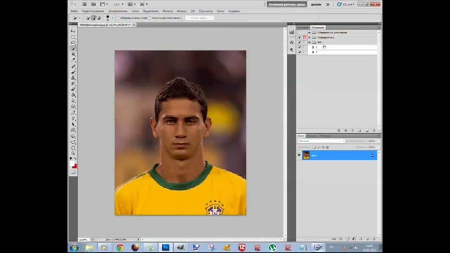Screen dimensions: 450x253
Task: Toggle Sample All Layers checkbox
Action: point(118,18)
